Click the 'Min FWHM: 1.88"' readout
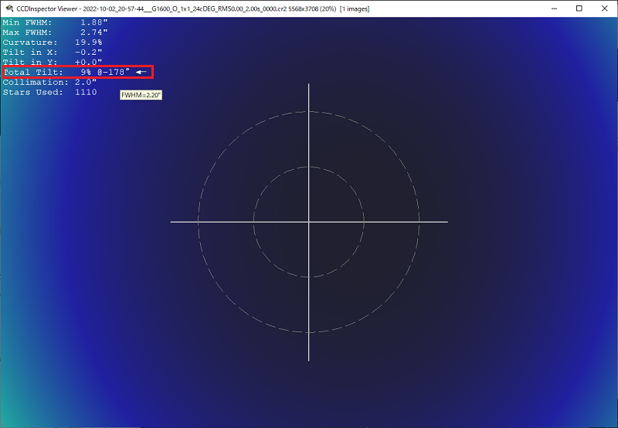Screen dimensions: 618x428 click(x=55, y=22)
